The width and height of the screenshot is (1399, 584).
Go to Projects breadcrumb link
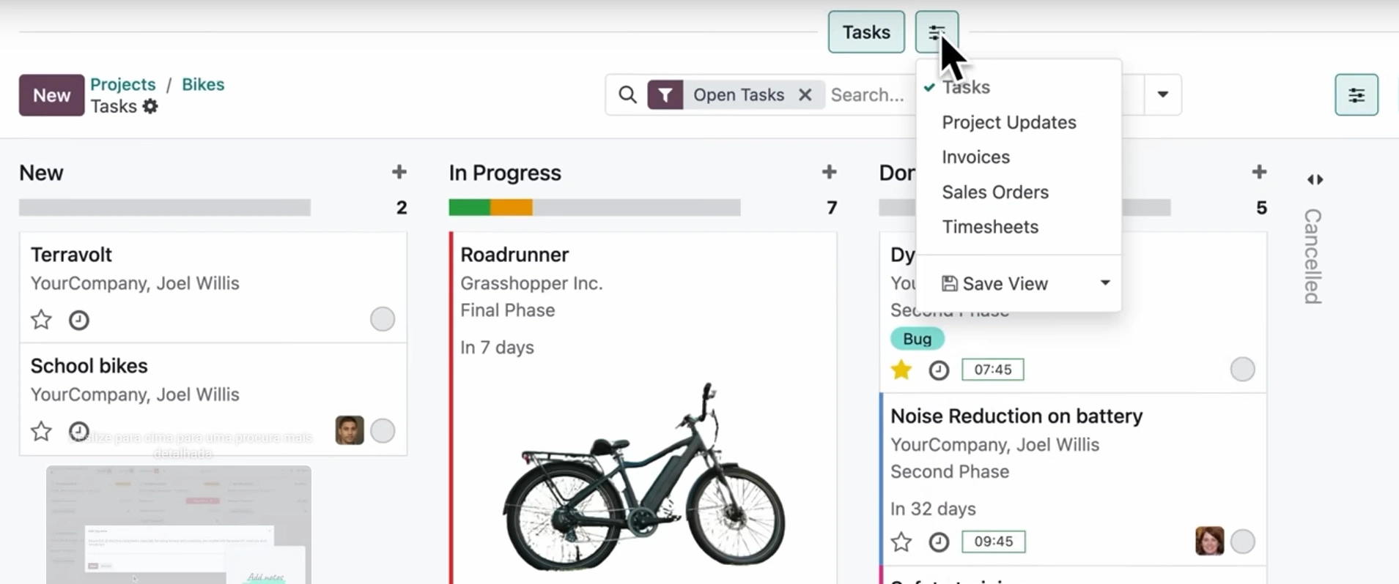click(x=123, y=84)
